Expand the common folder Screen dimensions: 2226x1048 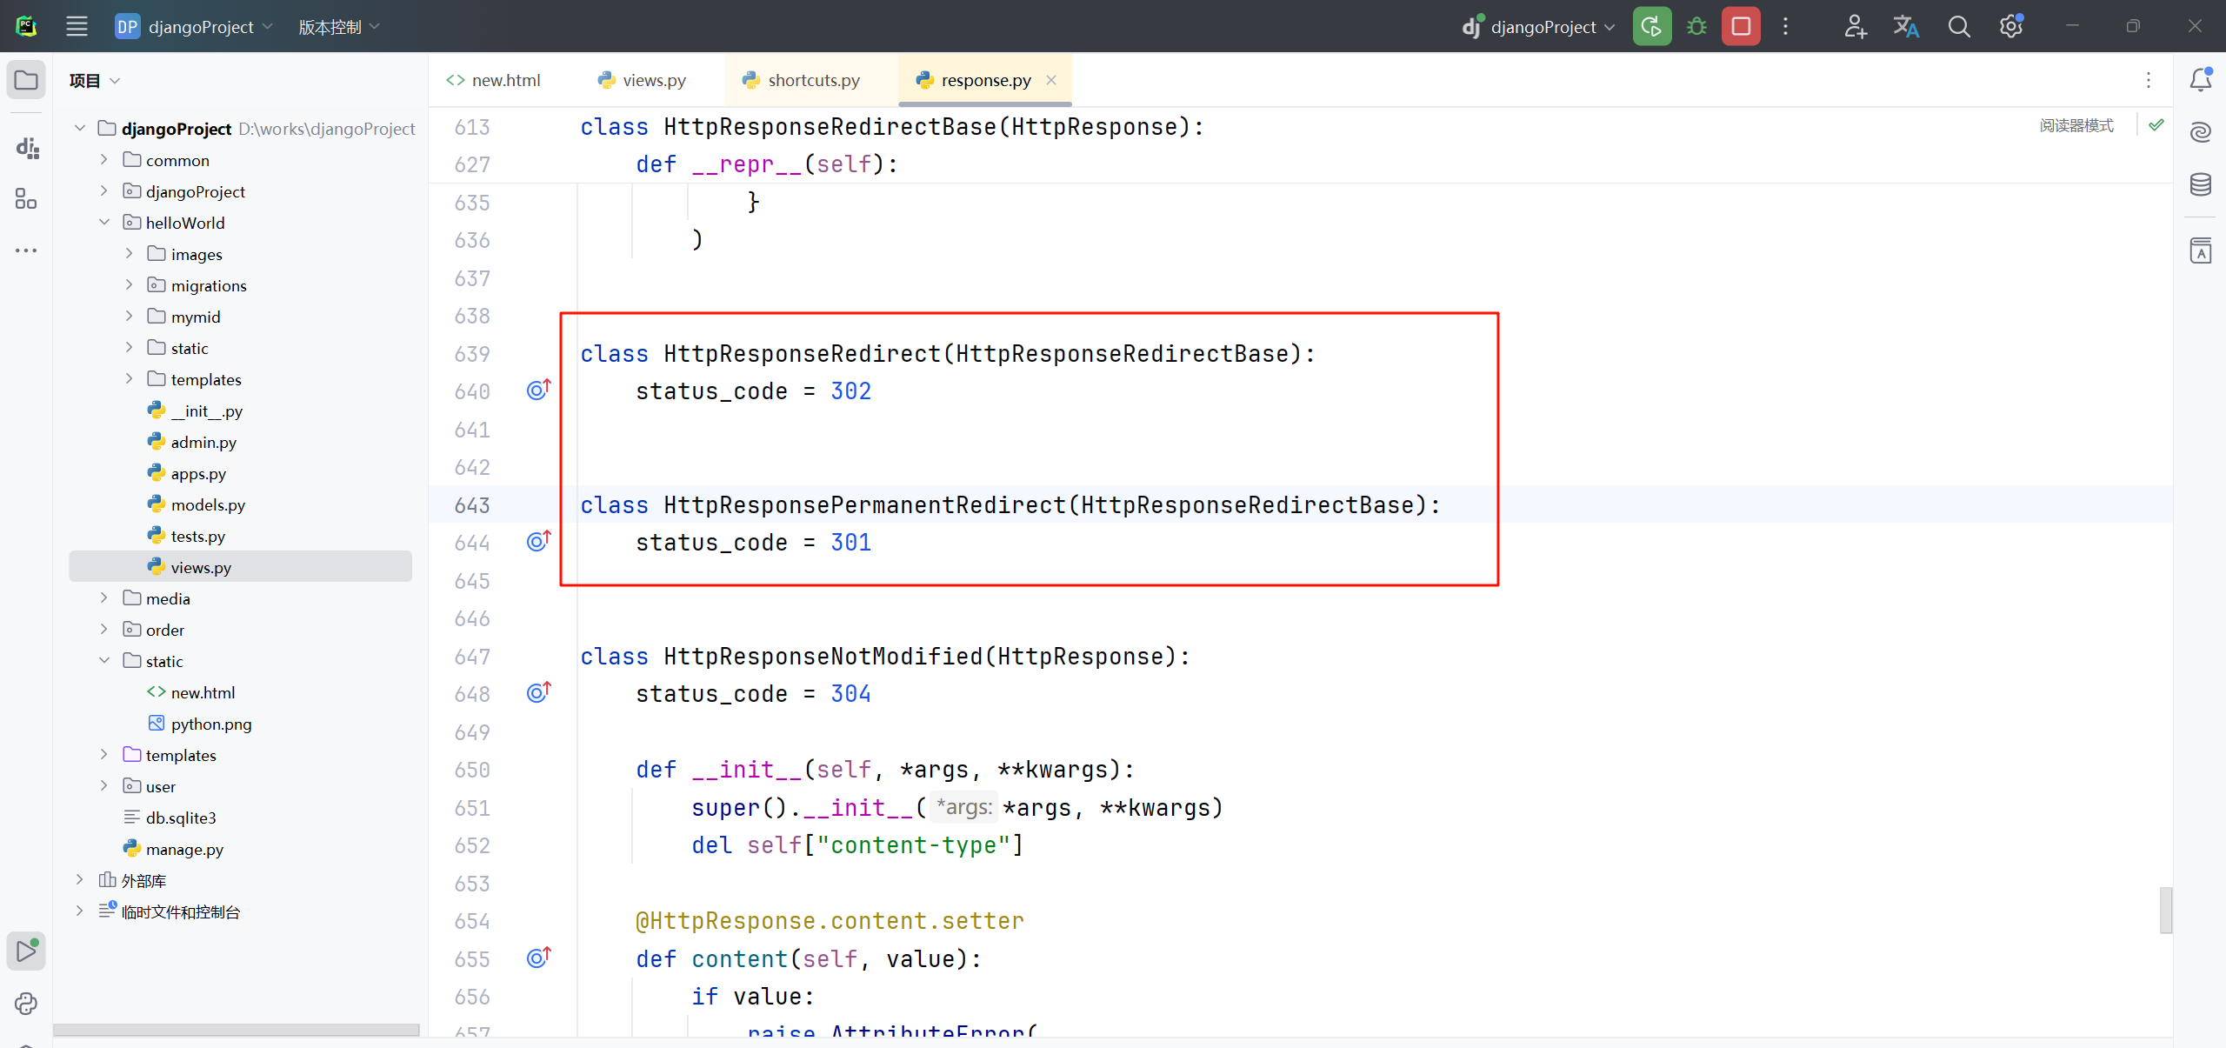[104, 159]
